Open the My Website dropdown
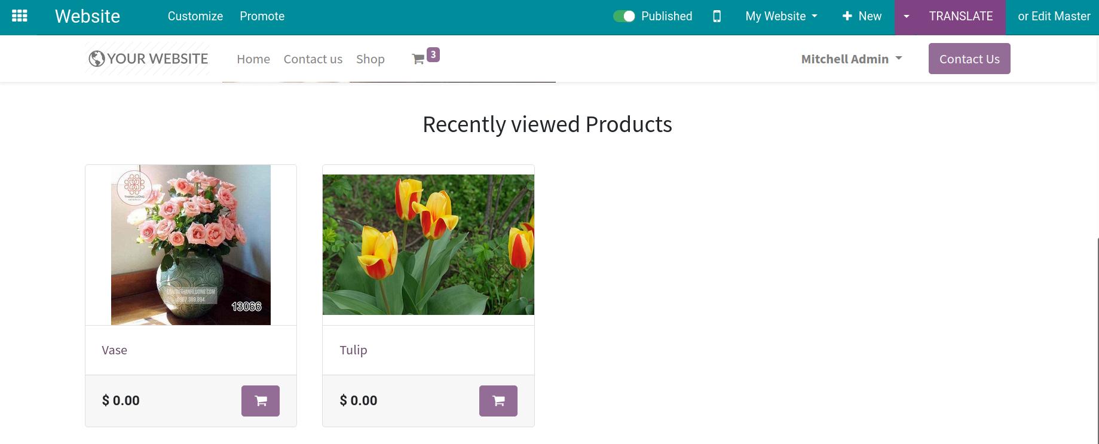 click(780, 16)
